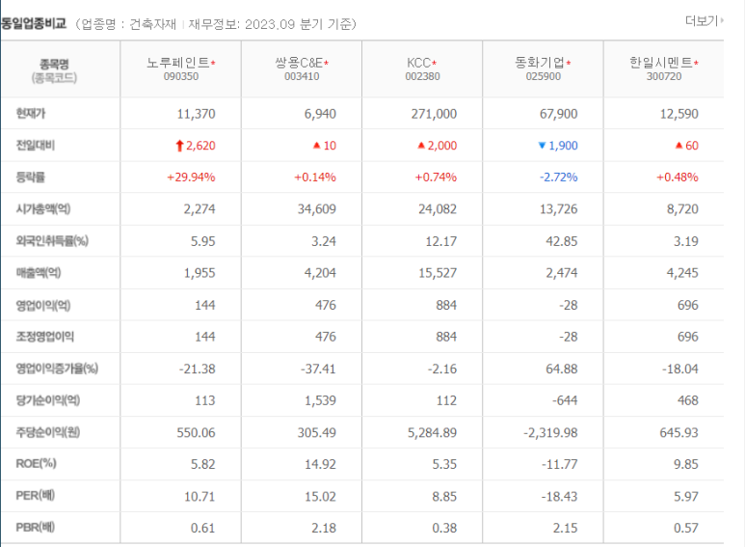
Task: Click the 동일업종비교 section title
Action: pyautogui.click(x=34, y=23)
